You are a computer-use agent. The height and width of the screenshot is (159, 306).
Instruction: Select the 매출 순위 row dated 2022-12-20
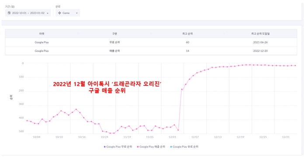151,51
